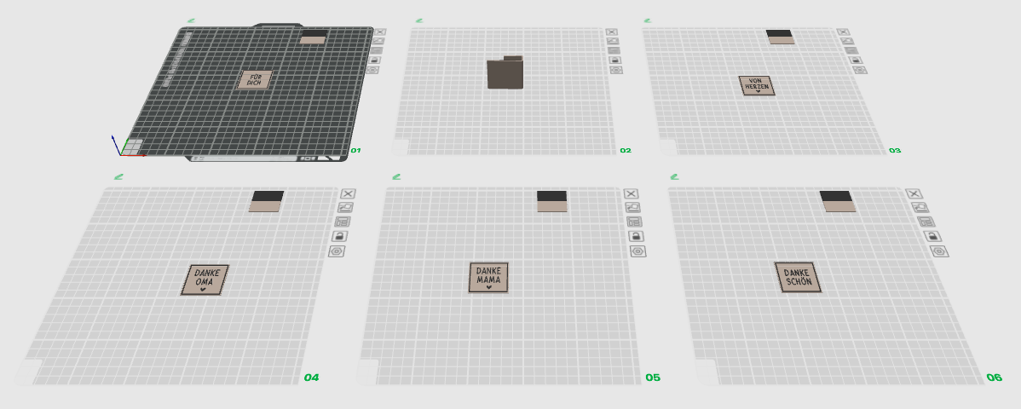1021x409 pixels.
Task: Toggle the lock on plate 04
Action: (340, 236)
